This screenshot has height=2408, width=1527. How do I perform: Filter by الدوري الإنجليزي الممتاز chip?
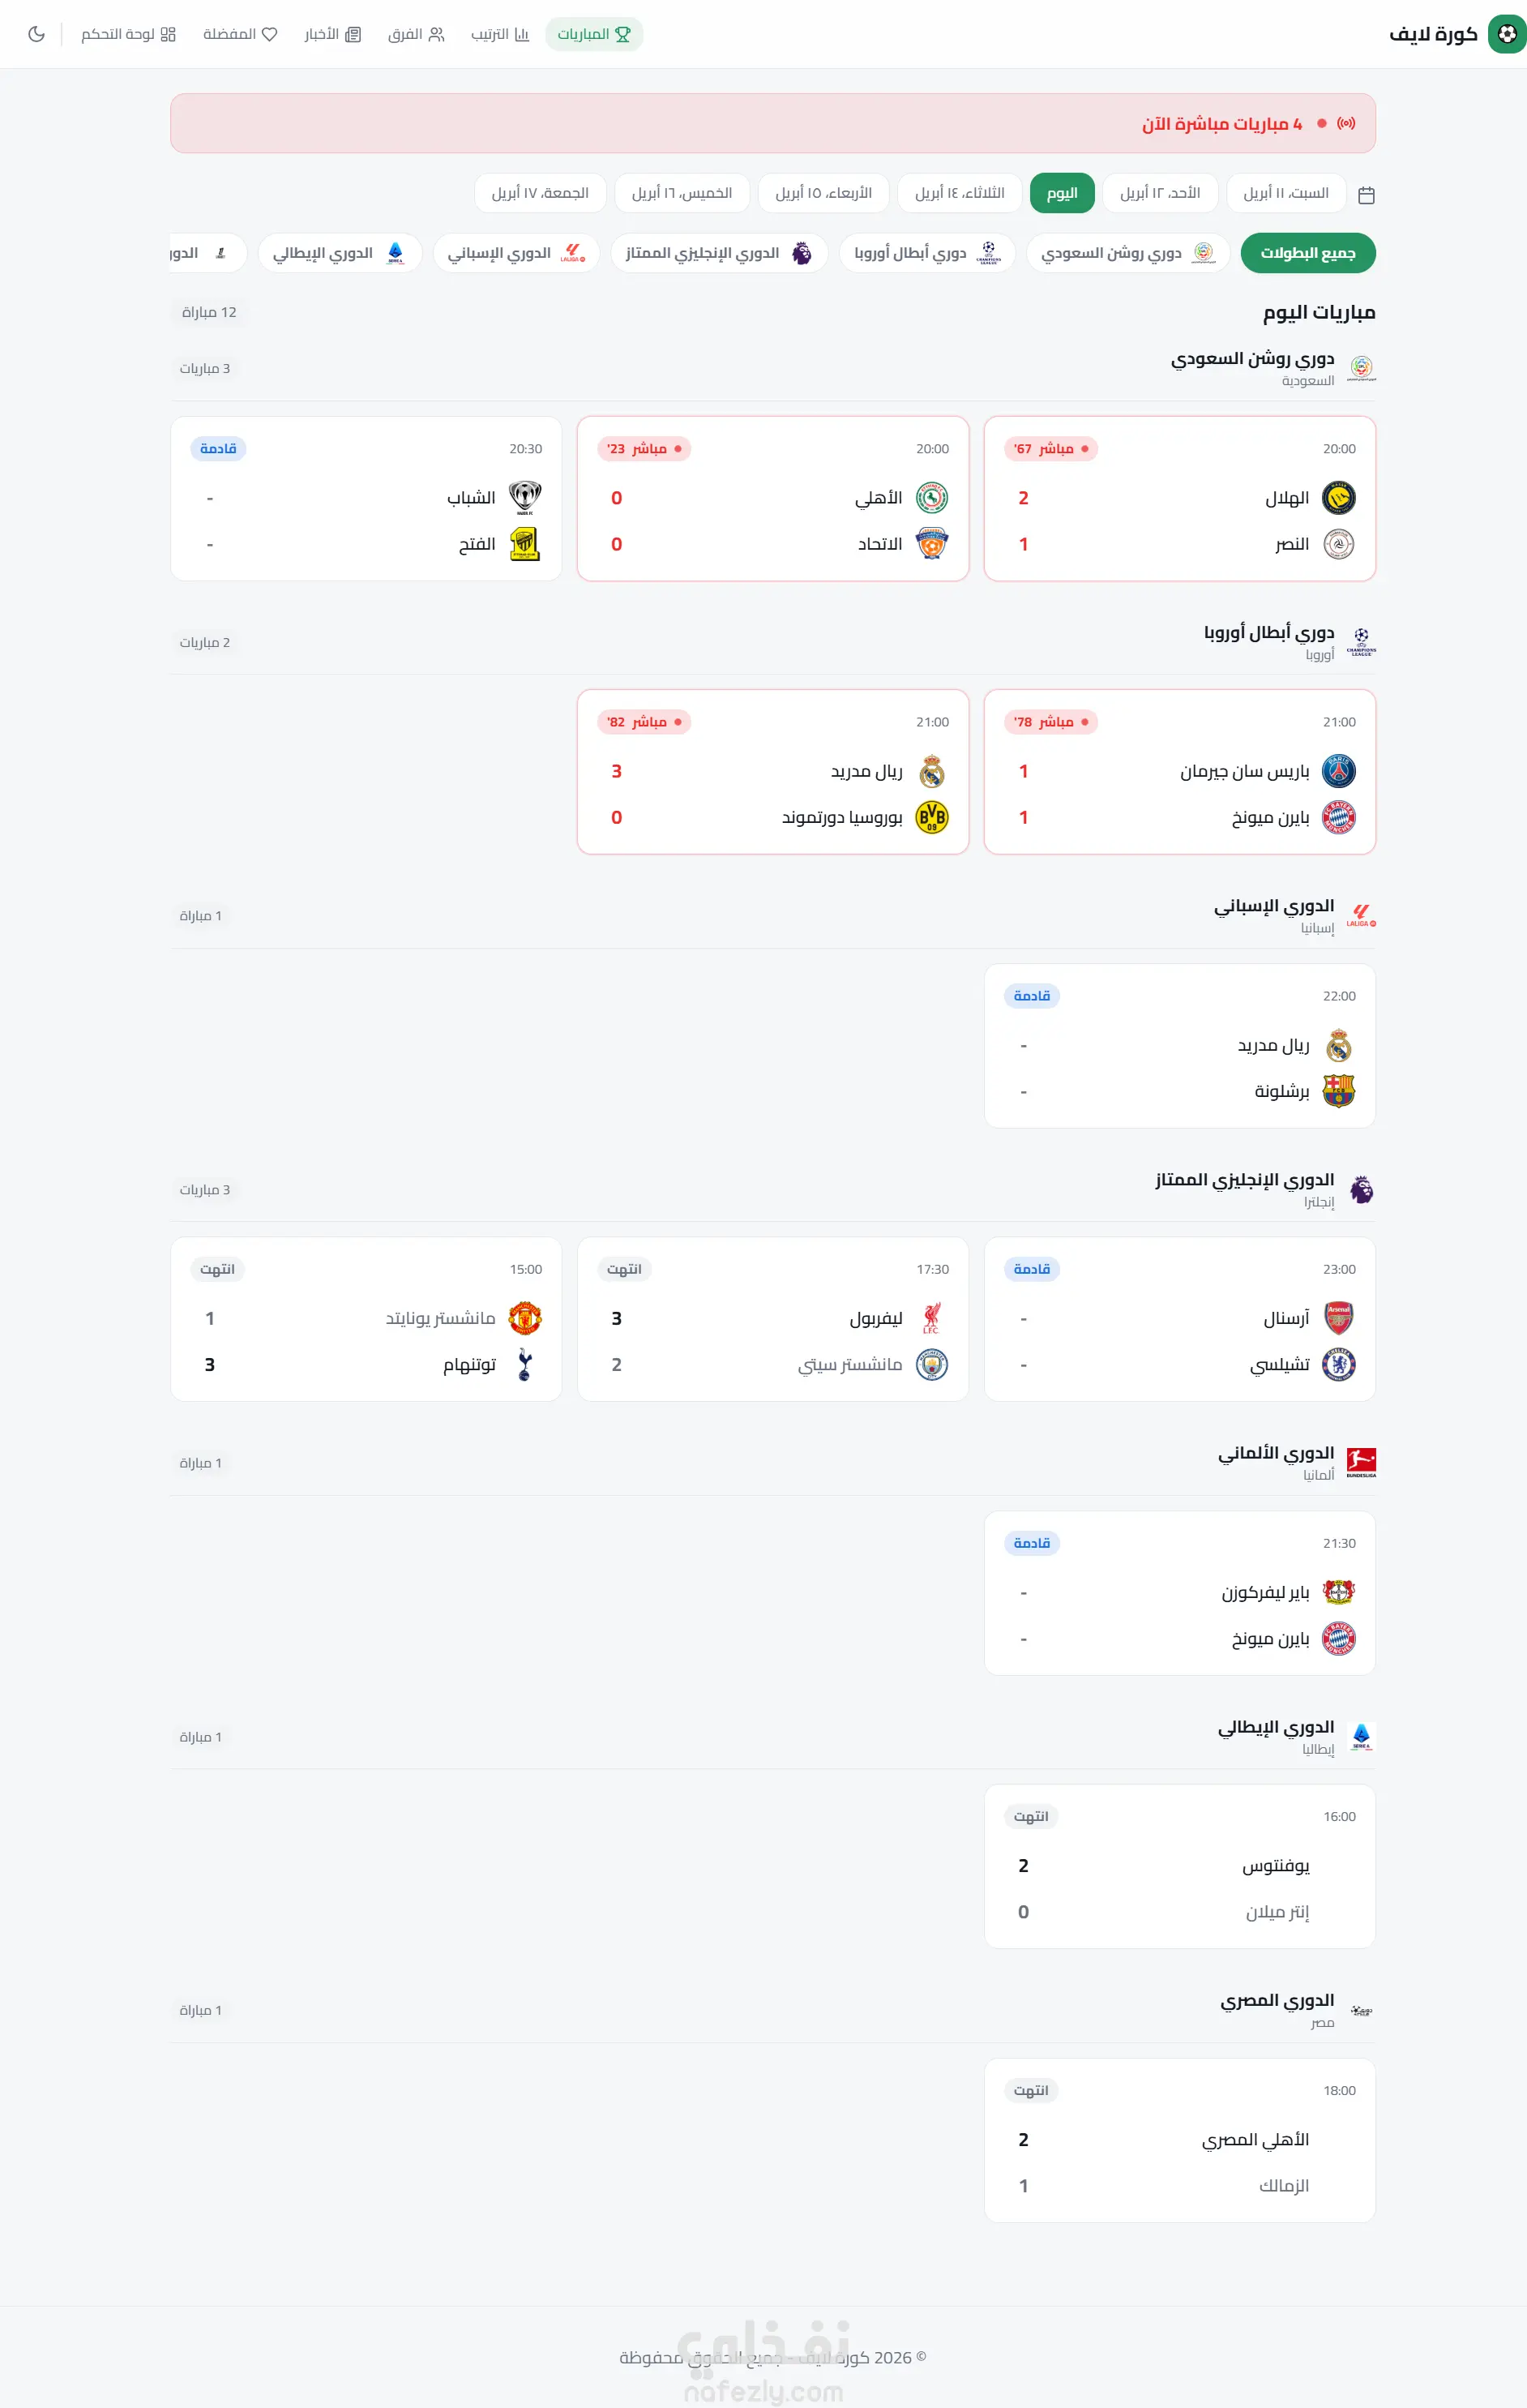[x=719, y=253]
